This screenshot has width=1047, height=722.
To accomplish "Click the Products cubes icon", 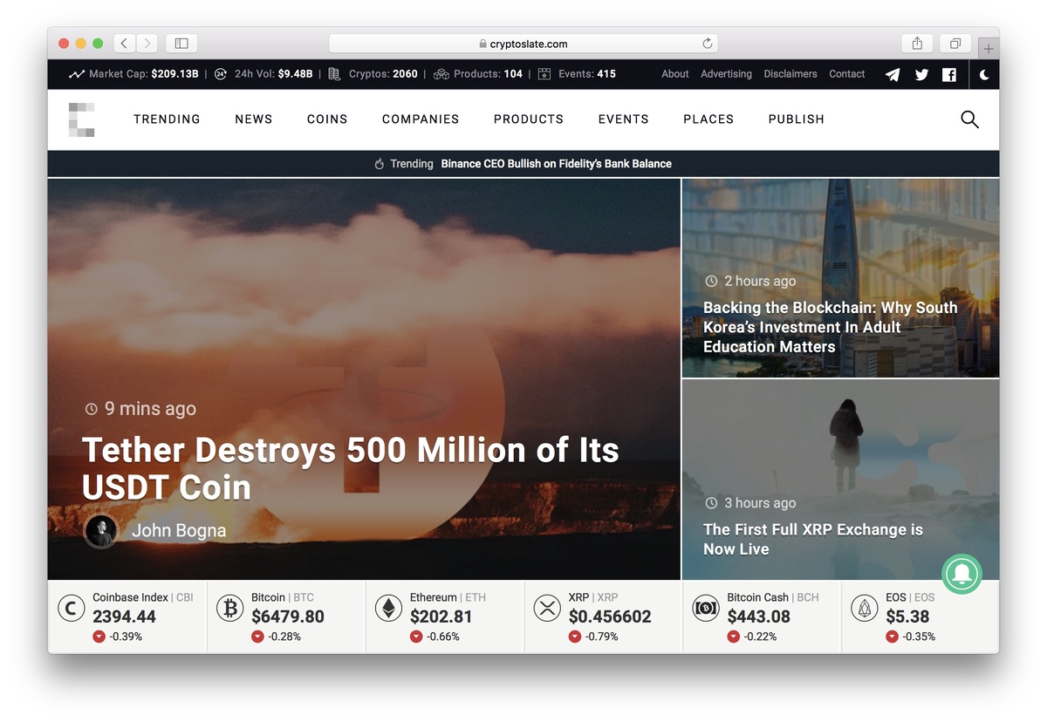I will [x=441, y=74].
